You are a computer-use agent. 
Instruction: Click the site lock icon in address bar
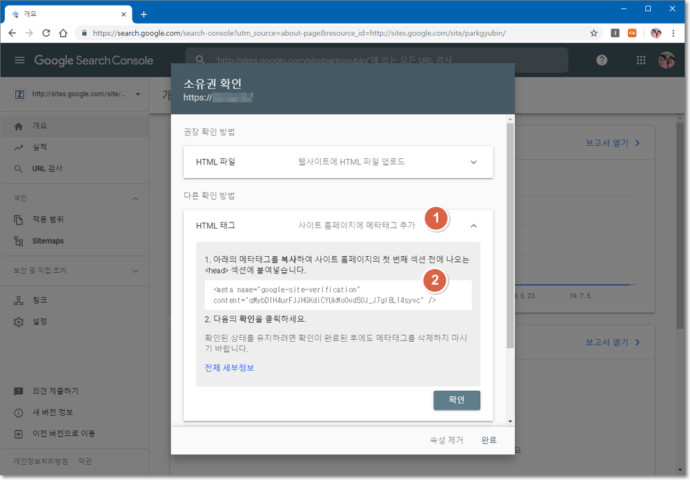84,33
